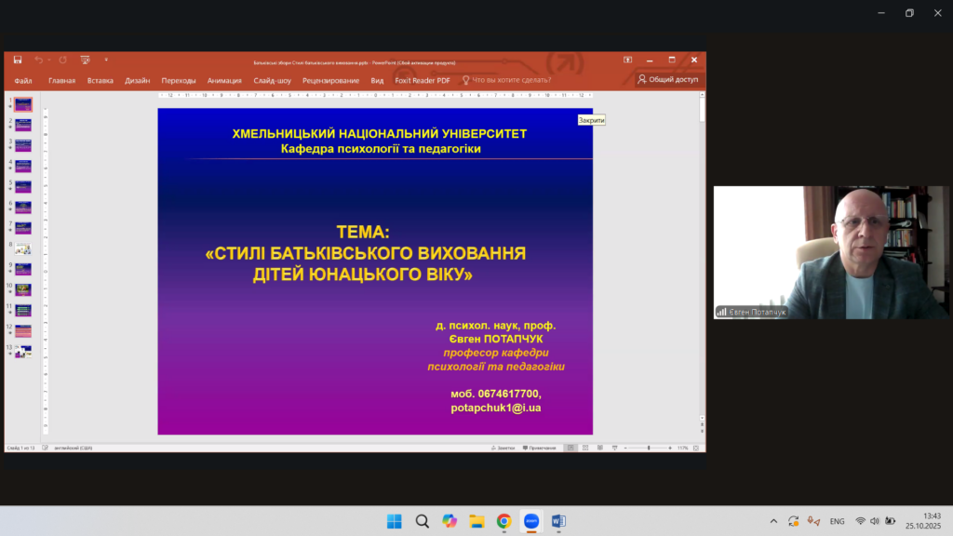This screenshot has width=953, height=536.
Task: Fit slide to current window icon
Action: [x=698, y=448]
